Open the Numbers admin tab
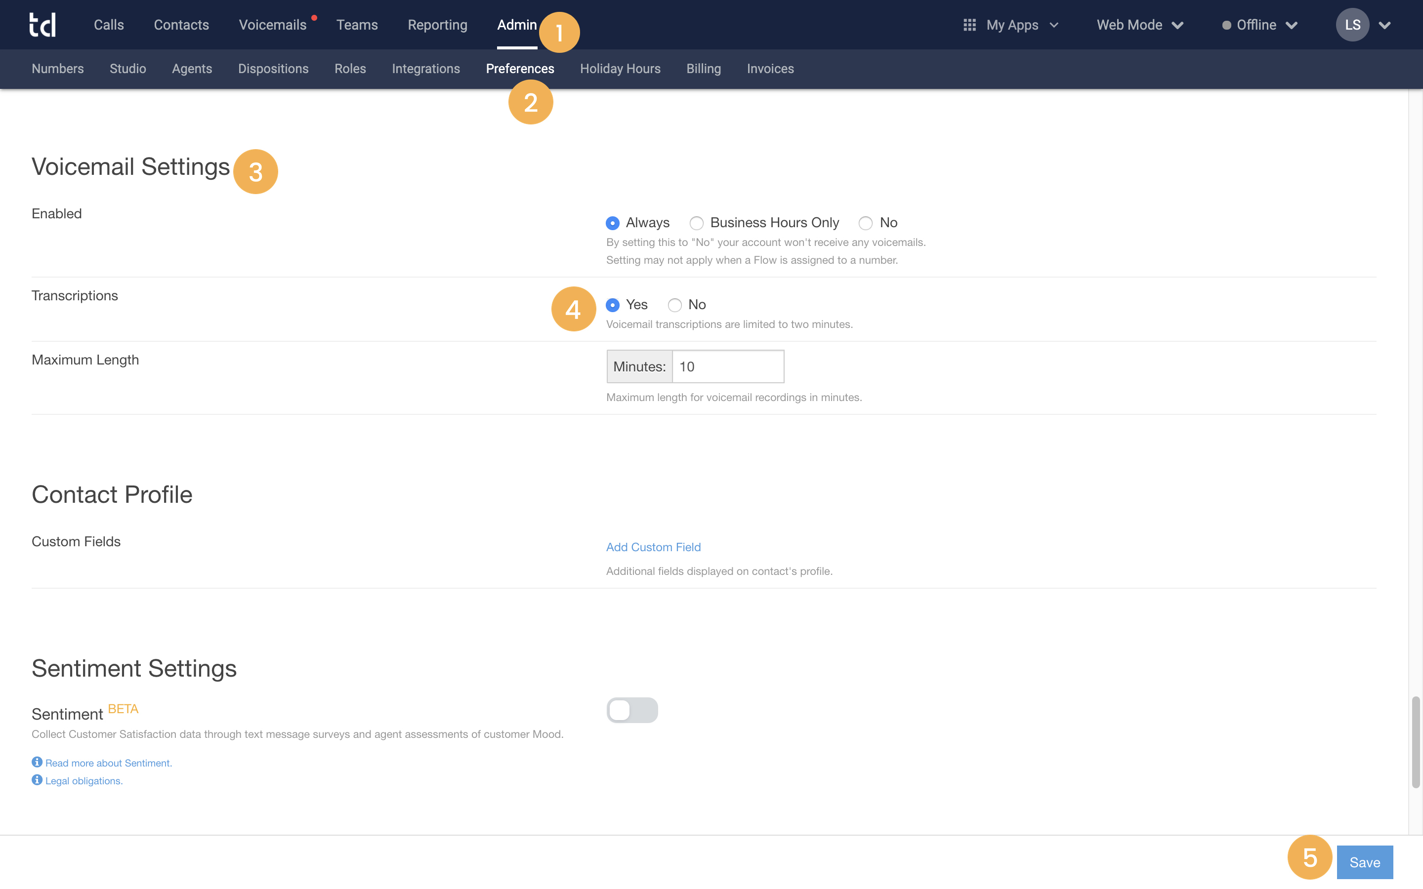 click(58, 69)
